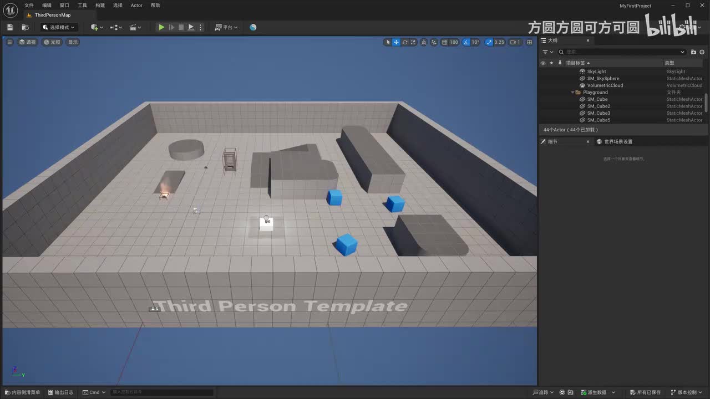Click the Eject from player button
The height and width of the screenshot is (399, 710).
tap(191, 27)
